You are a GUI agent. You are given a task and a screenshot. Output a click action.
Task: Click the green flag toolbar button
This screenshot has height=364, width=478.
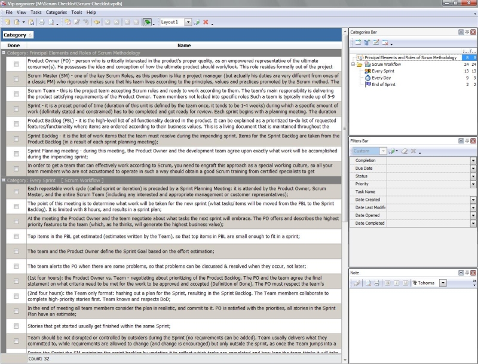coord(147,22)
